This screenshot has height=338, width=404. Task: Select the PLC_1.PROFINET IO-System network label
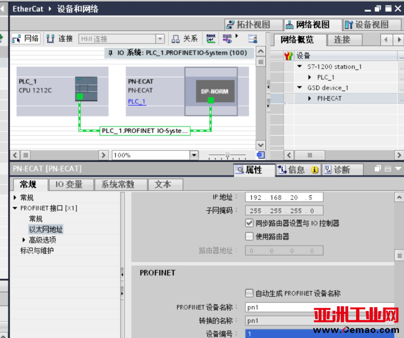pos(145,131)
